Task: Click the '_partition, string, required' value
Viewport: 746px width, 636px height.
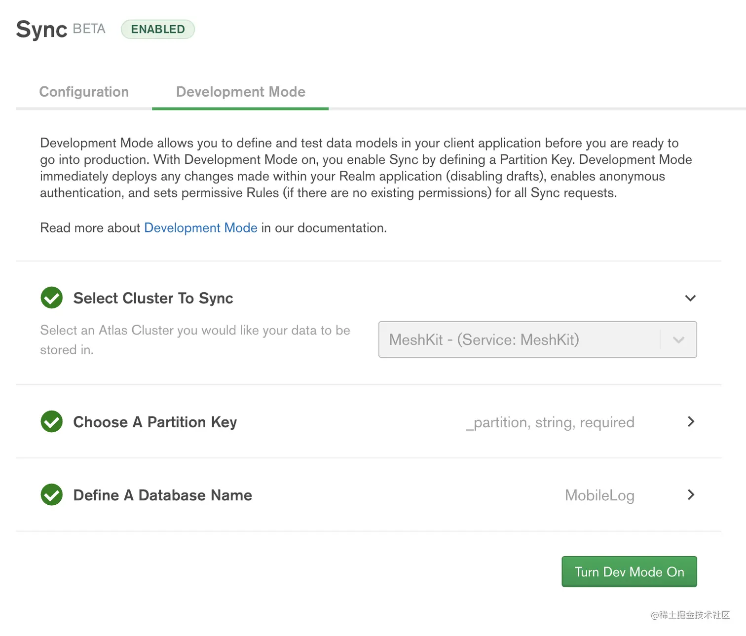Action: pyautogui.click(x=550, y=422)
